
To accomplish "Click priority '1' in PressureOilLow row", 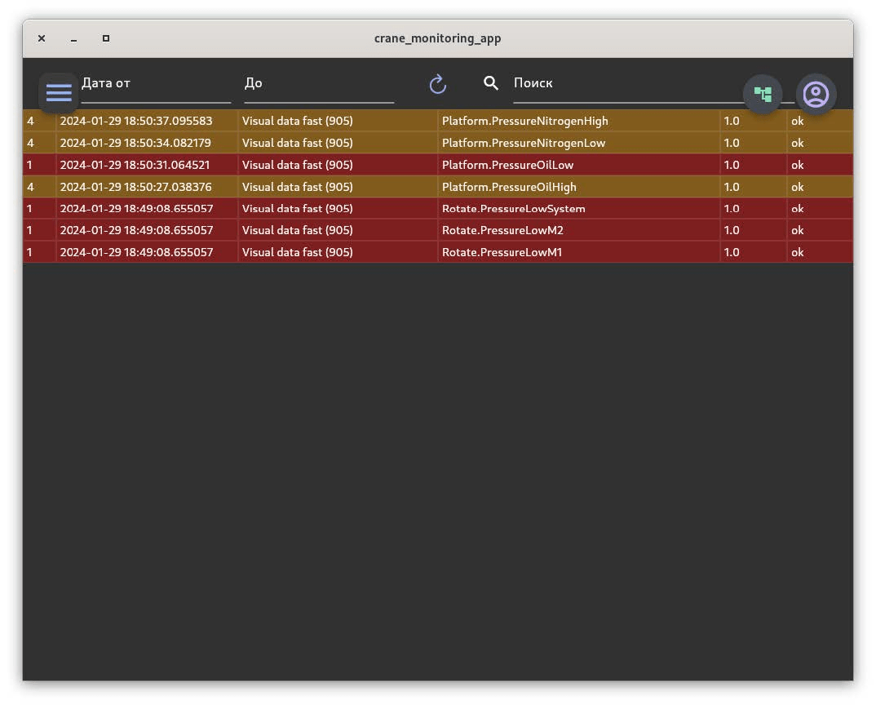I will [29, 165].
